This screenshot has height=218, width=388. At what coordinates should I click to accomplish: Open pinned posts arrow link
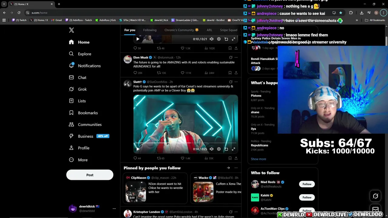point(228,168)
